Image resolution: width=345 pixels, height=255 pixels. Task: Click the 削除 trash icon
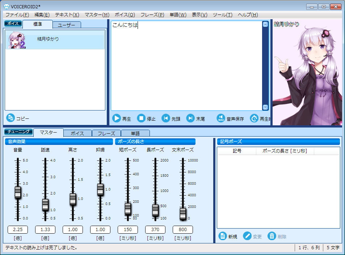coord(272,236)
